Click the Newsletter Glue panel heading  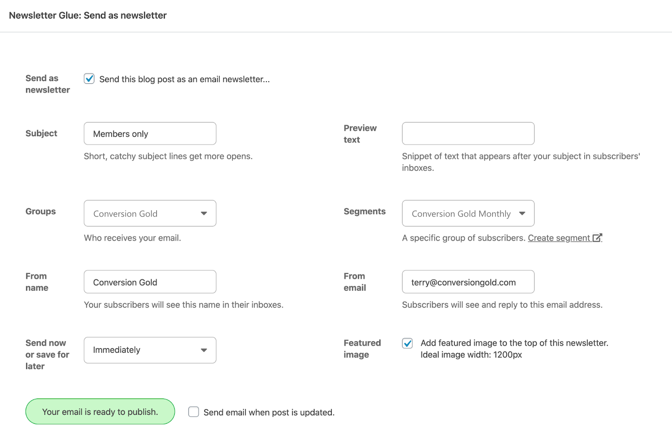[88, 16]
